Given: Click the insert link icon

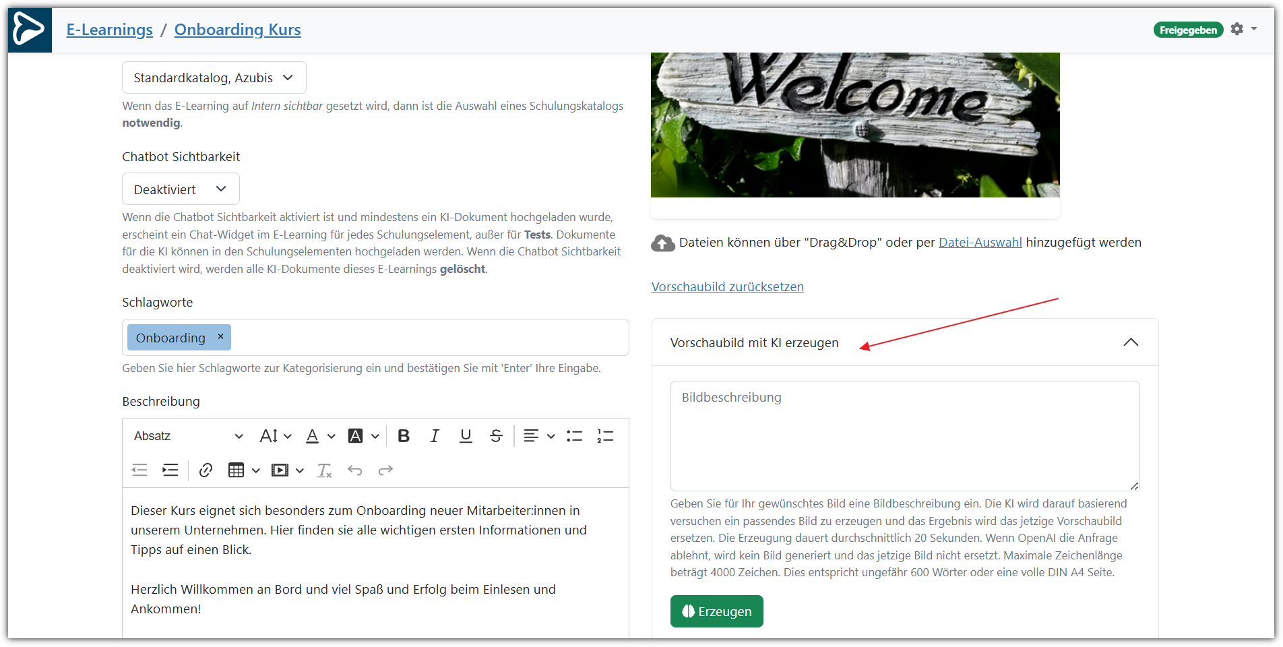Looking at the screenshot, I should pyautogui.click(x=206, y=470).
